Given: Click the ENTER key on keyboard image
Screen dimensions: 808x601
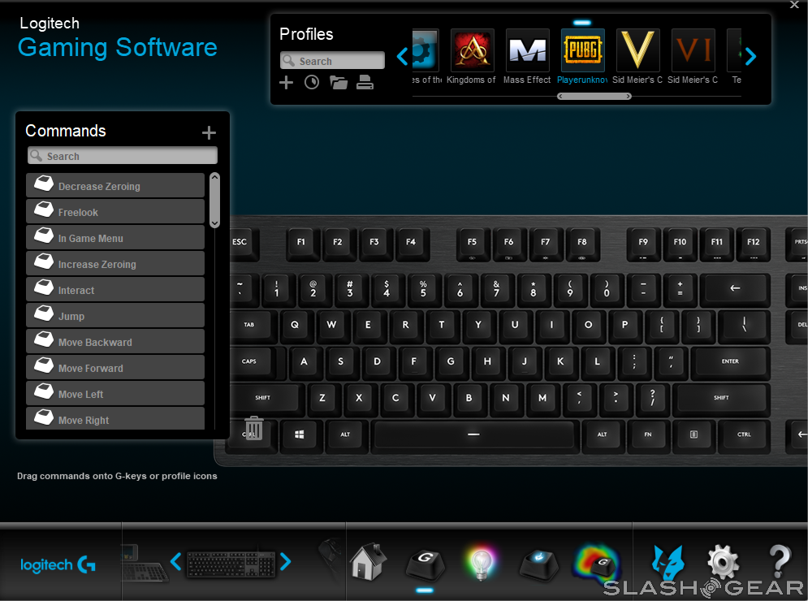Looking at the screenshot, I should coord(730,362).
